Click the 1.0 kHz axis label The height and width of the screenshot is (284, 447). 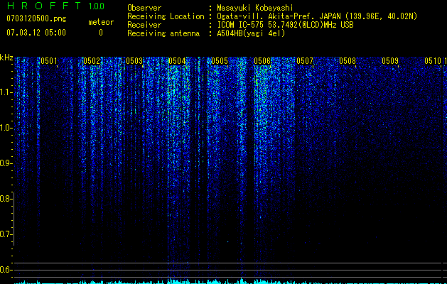[x=6, y=128]
